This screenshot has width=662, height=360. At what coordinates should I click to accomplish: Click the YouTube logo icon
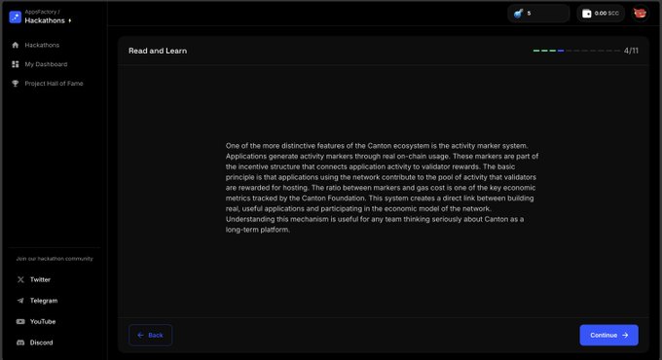pos(20,322)
